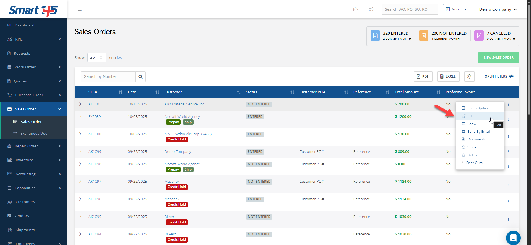531x245 pixels.
Task: Open the Show entries count dropdown
Action: (97, 57)
